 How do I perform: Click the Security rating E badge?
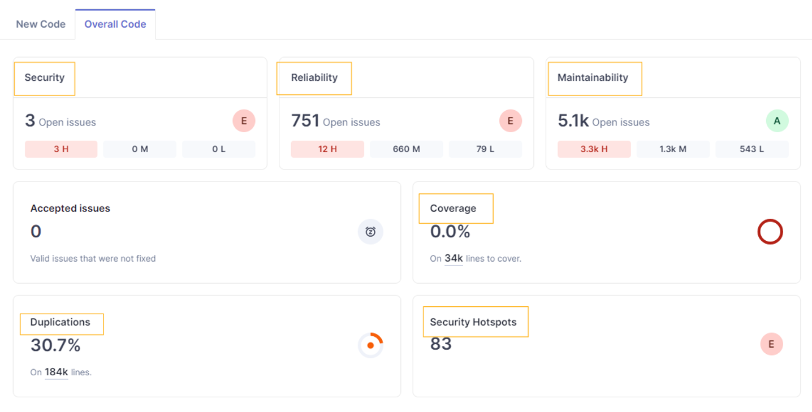(244, 121)
